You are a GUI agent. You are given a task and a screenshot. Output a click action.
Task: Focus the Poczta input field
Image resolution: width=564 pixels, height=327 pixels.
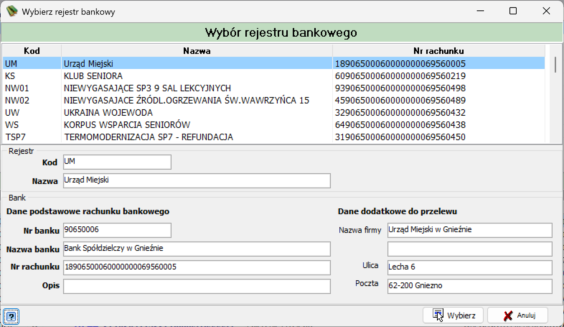pos(470,286)
